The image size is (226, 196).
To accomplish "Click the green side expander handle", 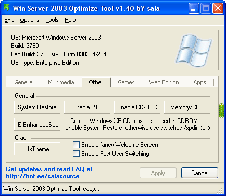I will click(x=221, y=111).
